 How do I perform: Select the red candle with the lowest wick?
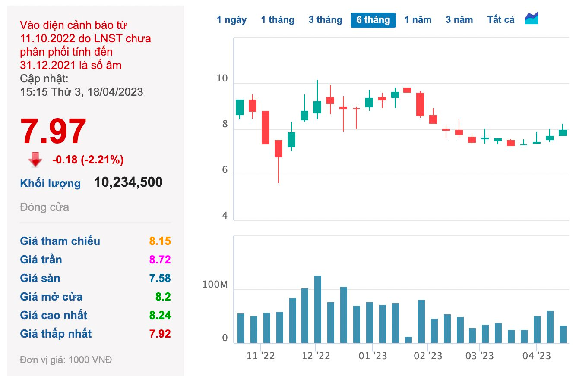tap(279, 149)
